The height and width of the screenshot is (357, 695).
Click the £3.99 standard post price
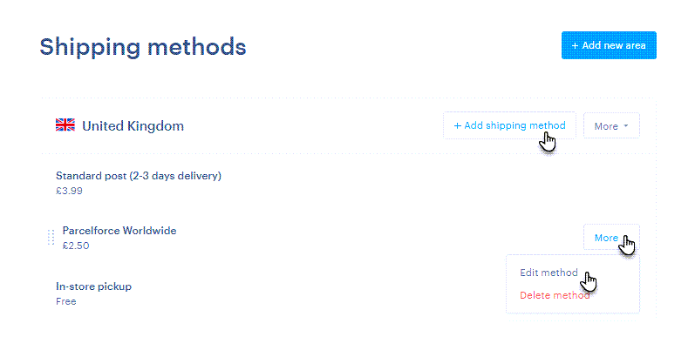(69, 191)
